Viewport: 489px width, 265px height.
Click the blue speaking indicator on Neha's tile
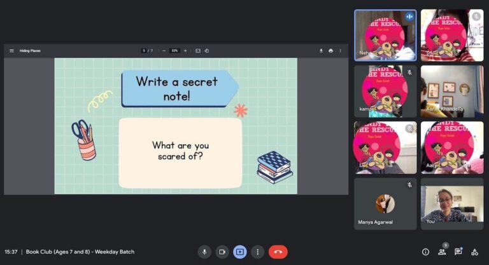tap(409, 16)
